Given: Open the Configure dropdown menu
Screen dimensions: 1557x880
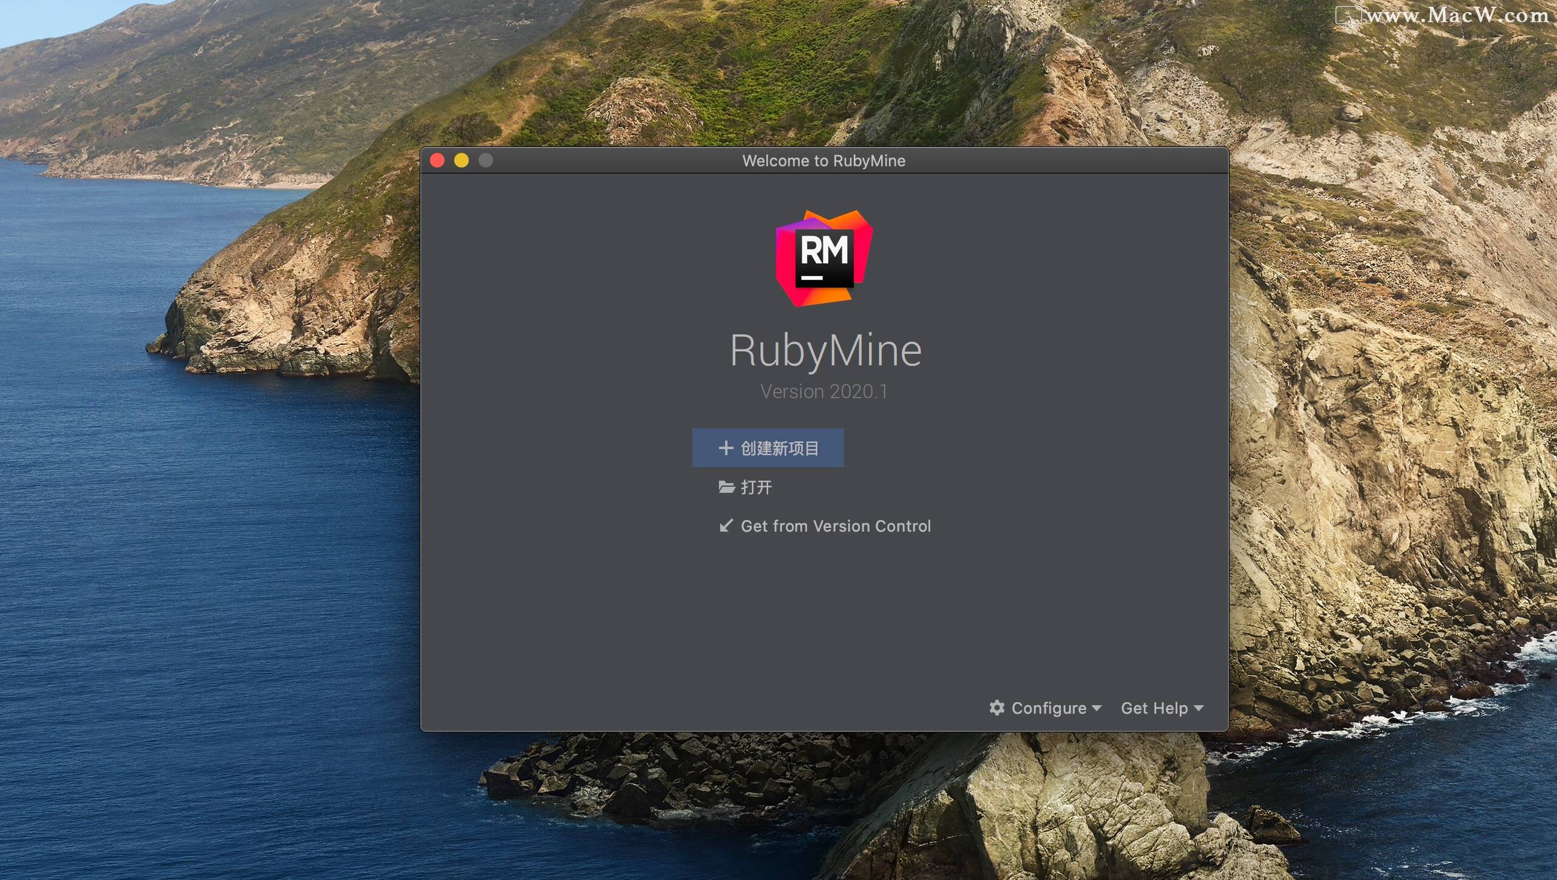Looking at the screenshot, I should (1045, 708).
